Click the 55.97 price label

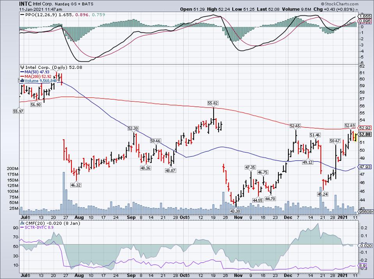coord(18,111)
